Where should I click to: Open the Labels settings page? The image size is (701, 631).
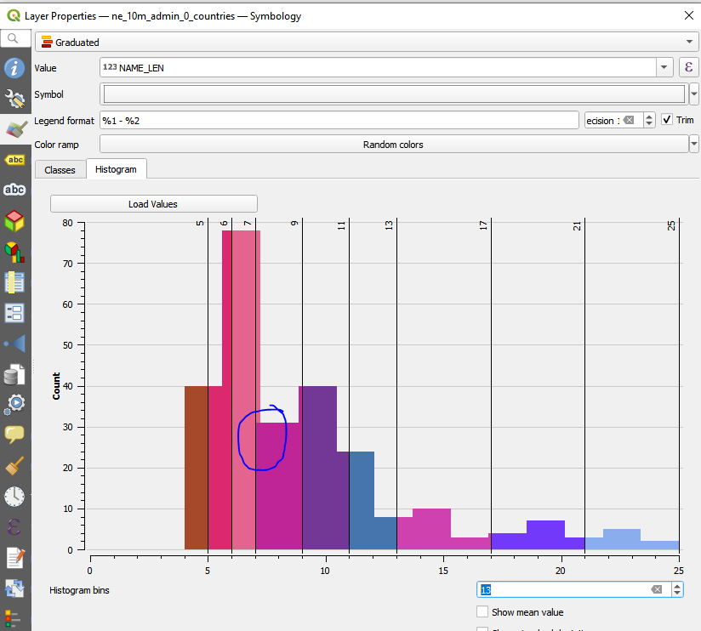point(14,159)
